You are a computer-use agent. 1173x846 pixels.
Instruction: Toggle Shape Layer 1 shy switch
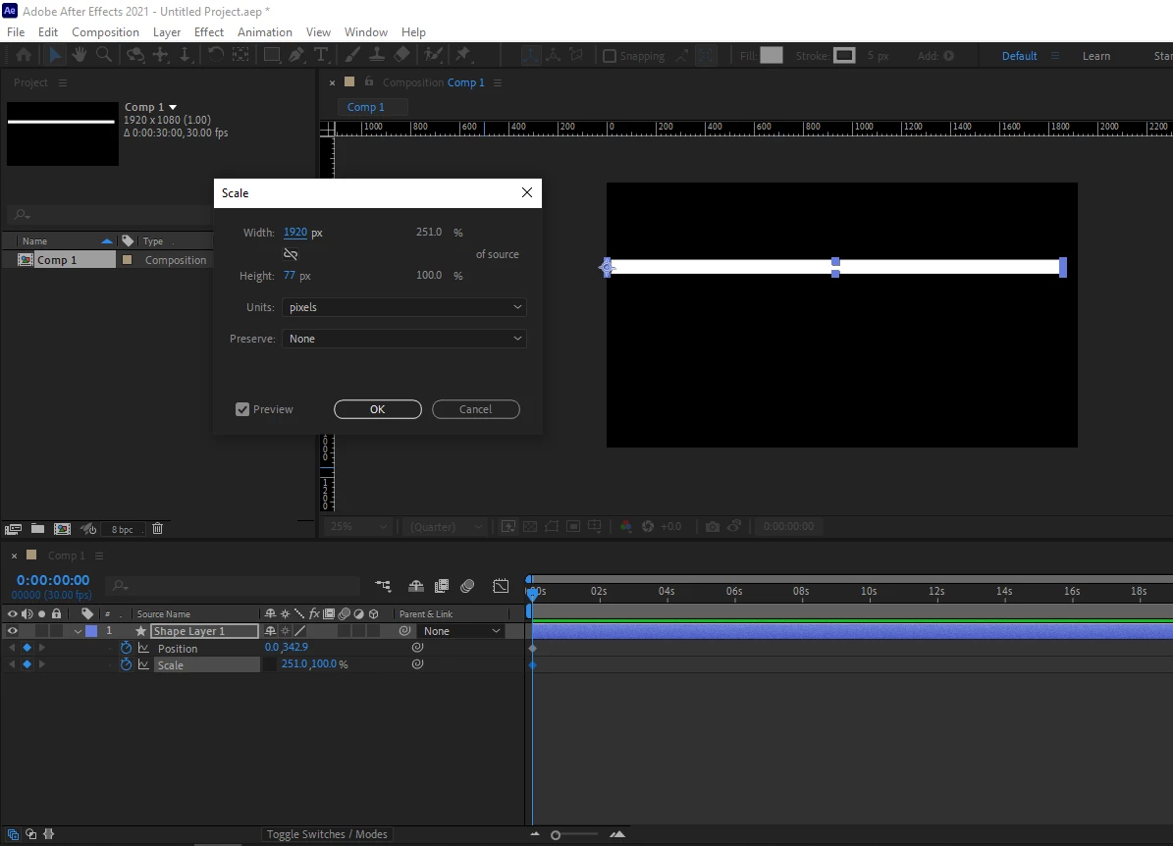pos(270,630)
